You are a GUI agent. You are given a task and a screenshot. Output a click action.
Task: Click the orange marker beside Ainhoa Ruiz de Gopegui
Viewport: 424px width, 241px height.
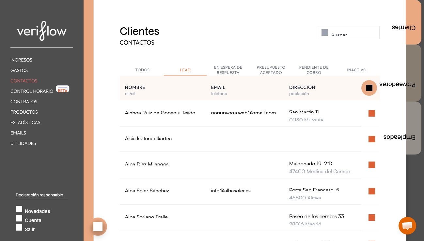pos(372,113)
